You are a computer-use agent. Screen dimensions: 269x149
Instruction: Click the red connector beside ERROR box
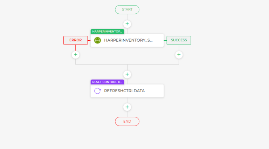pos(89,40)
